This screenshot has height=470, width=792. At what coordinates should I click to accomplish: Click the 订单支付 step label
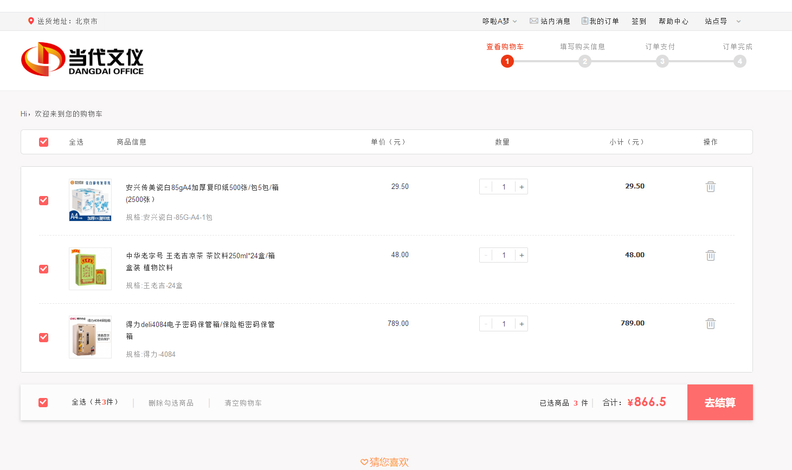tap(660, 47)
